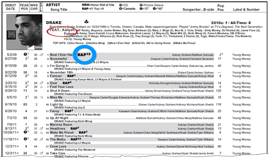Viewport: 269px width, 158px height.
Task: Click the club symbol beside DRAKE
Action: click(86, 22)
